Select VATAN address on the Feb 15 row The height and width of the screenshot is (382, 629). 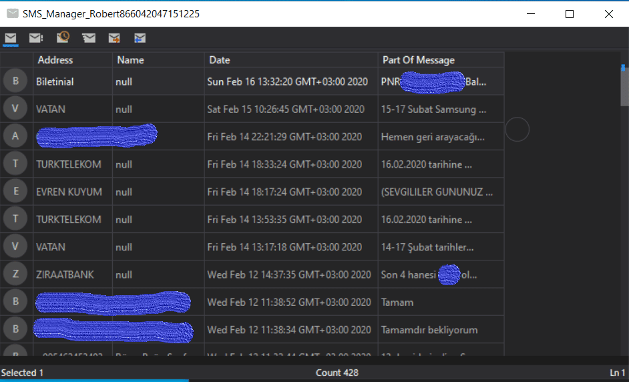pos(73,109)
